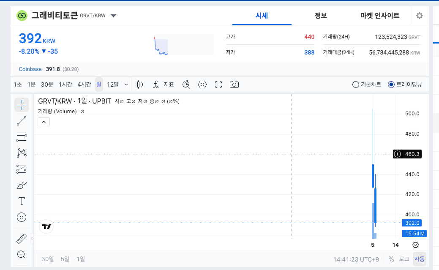The height and width of the screenshot is (270, 439).
Task: Collapse the indicator legend with caret button
Action: click(x=44, y=122)
